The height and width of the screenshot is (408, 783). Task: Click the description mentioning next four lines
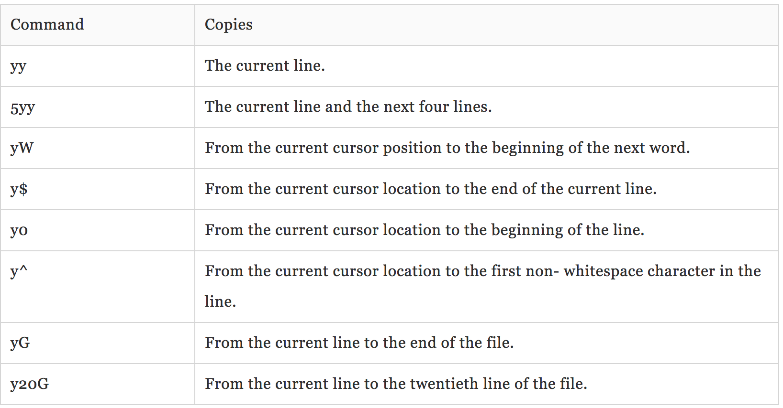[x=348, y=107]
